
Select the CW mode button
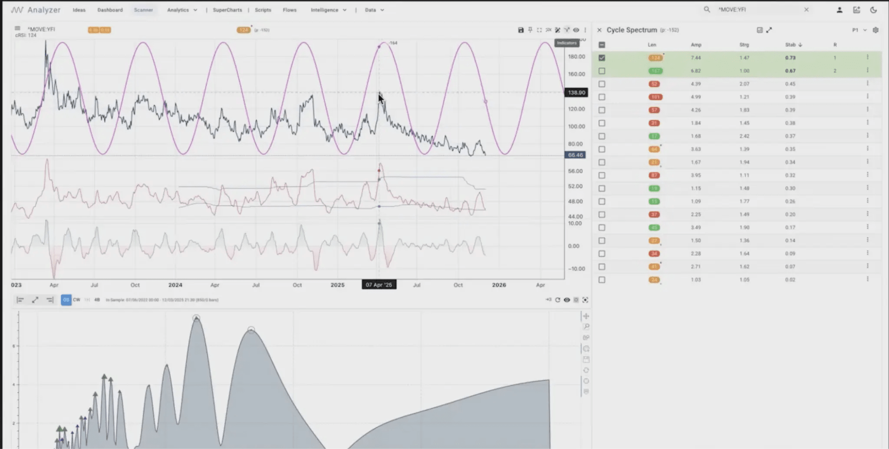coord(76,300)
